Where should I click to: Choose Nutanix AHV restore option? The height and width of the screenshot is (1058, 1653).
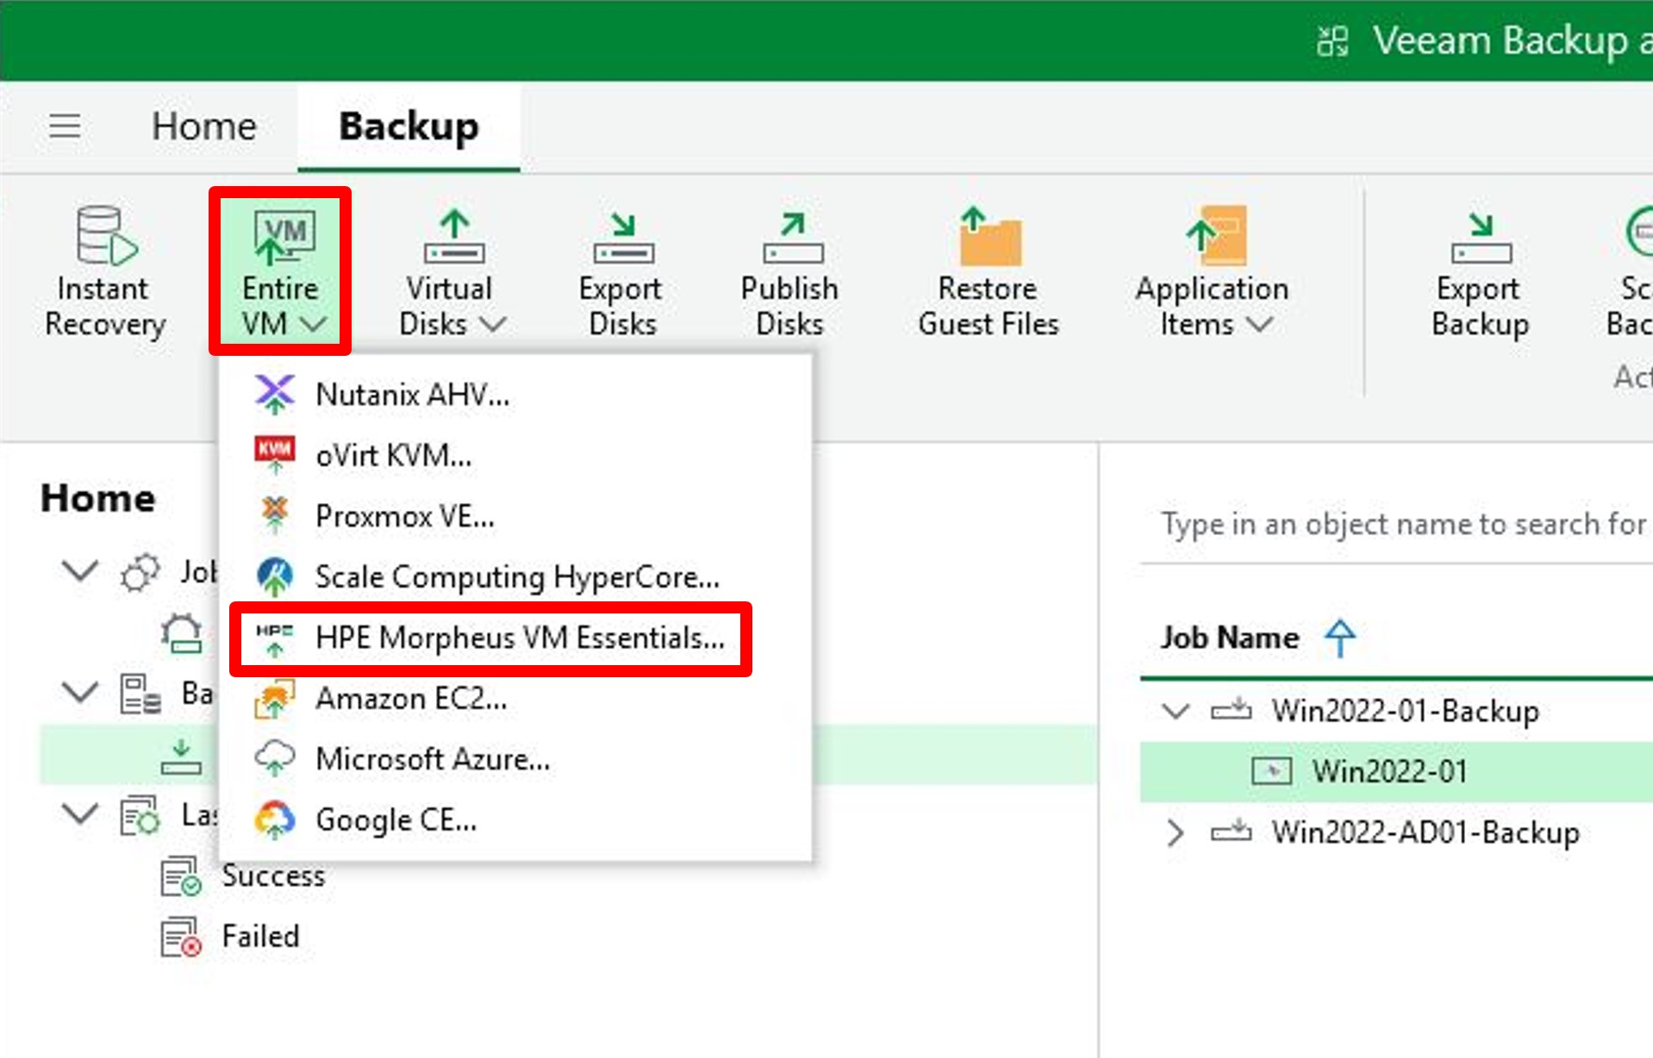tap(515, 395)
